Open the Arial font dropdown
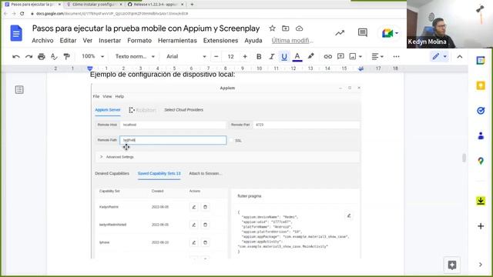The width and height of the screenshot is (493, 277). [x=186, y=56]
